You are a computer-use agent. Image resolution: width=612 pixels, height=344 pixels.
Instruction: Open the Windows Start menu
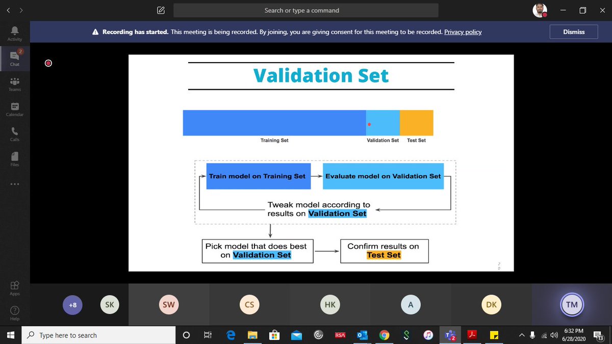(11, 335)
